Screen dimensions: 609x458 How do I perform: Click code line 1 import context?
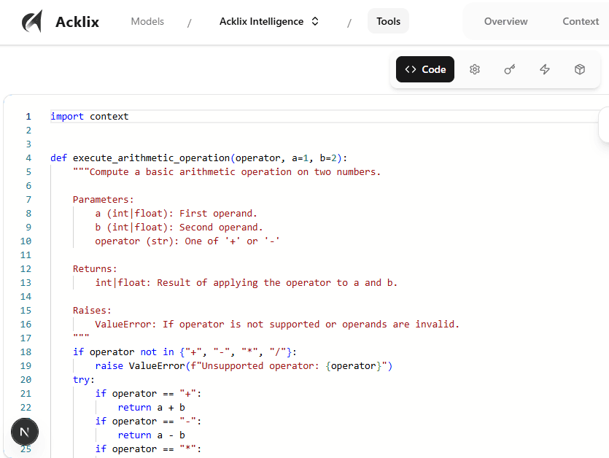tap(90, 117)
